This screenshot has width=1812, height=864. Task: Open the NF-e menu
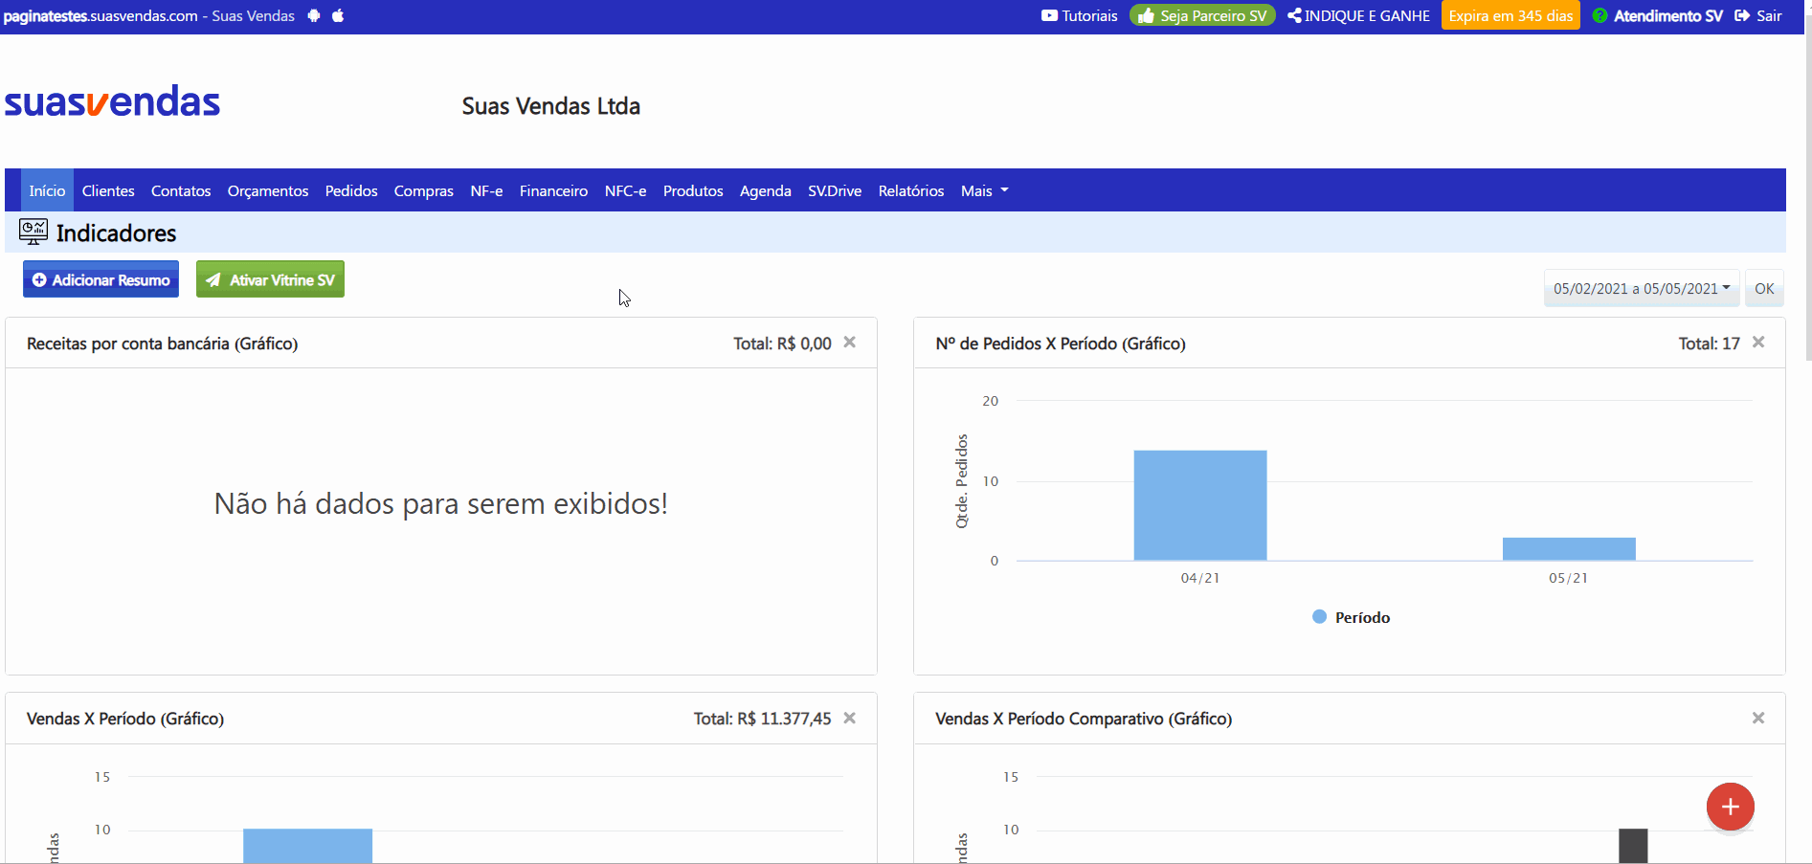tap(486, 190)
